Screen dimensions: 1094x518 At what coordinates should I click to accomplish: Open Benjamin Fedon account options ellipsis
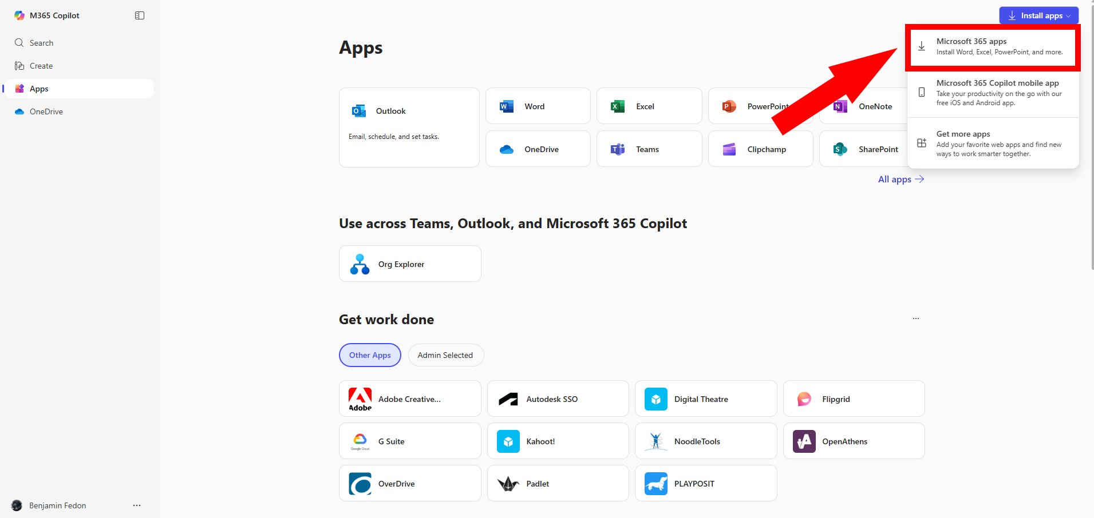tap(137, 505)
